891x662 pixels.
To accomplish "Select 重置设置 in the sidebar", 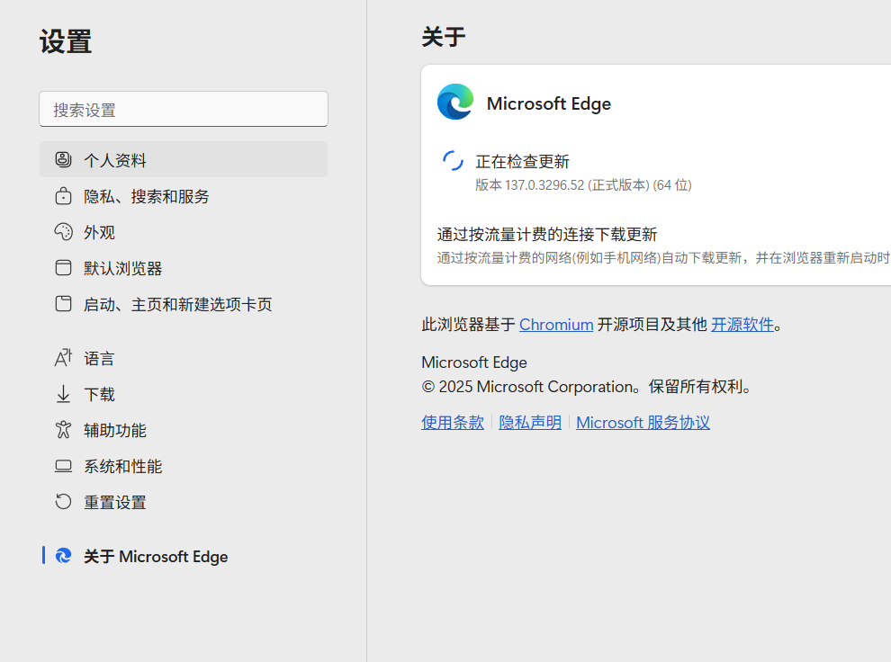I will click(x=184, y=502).
